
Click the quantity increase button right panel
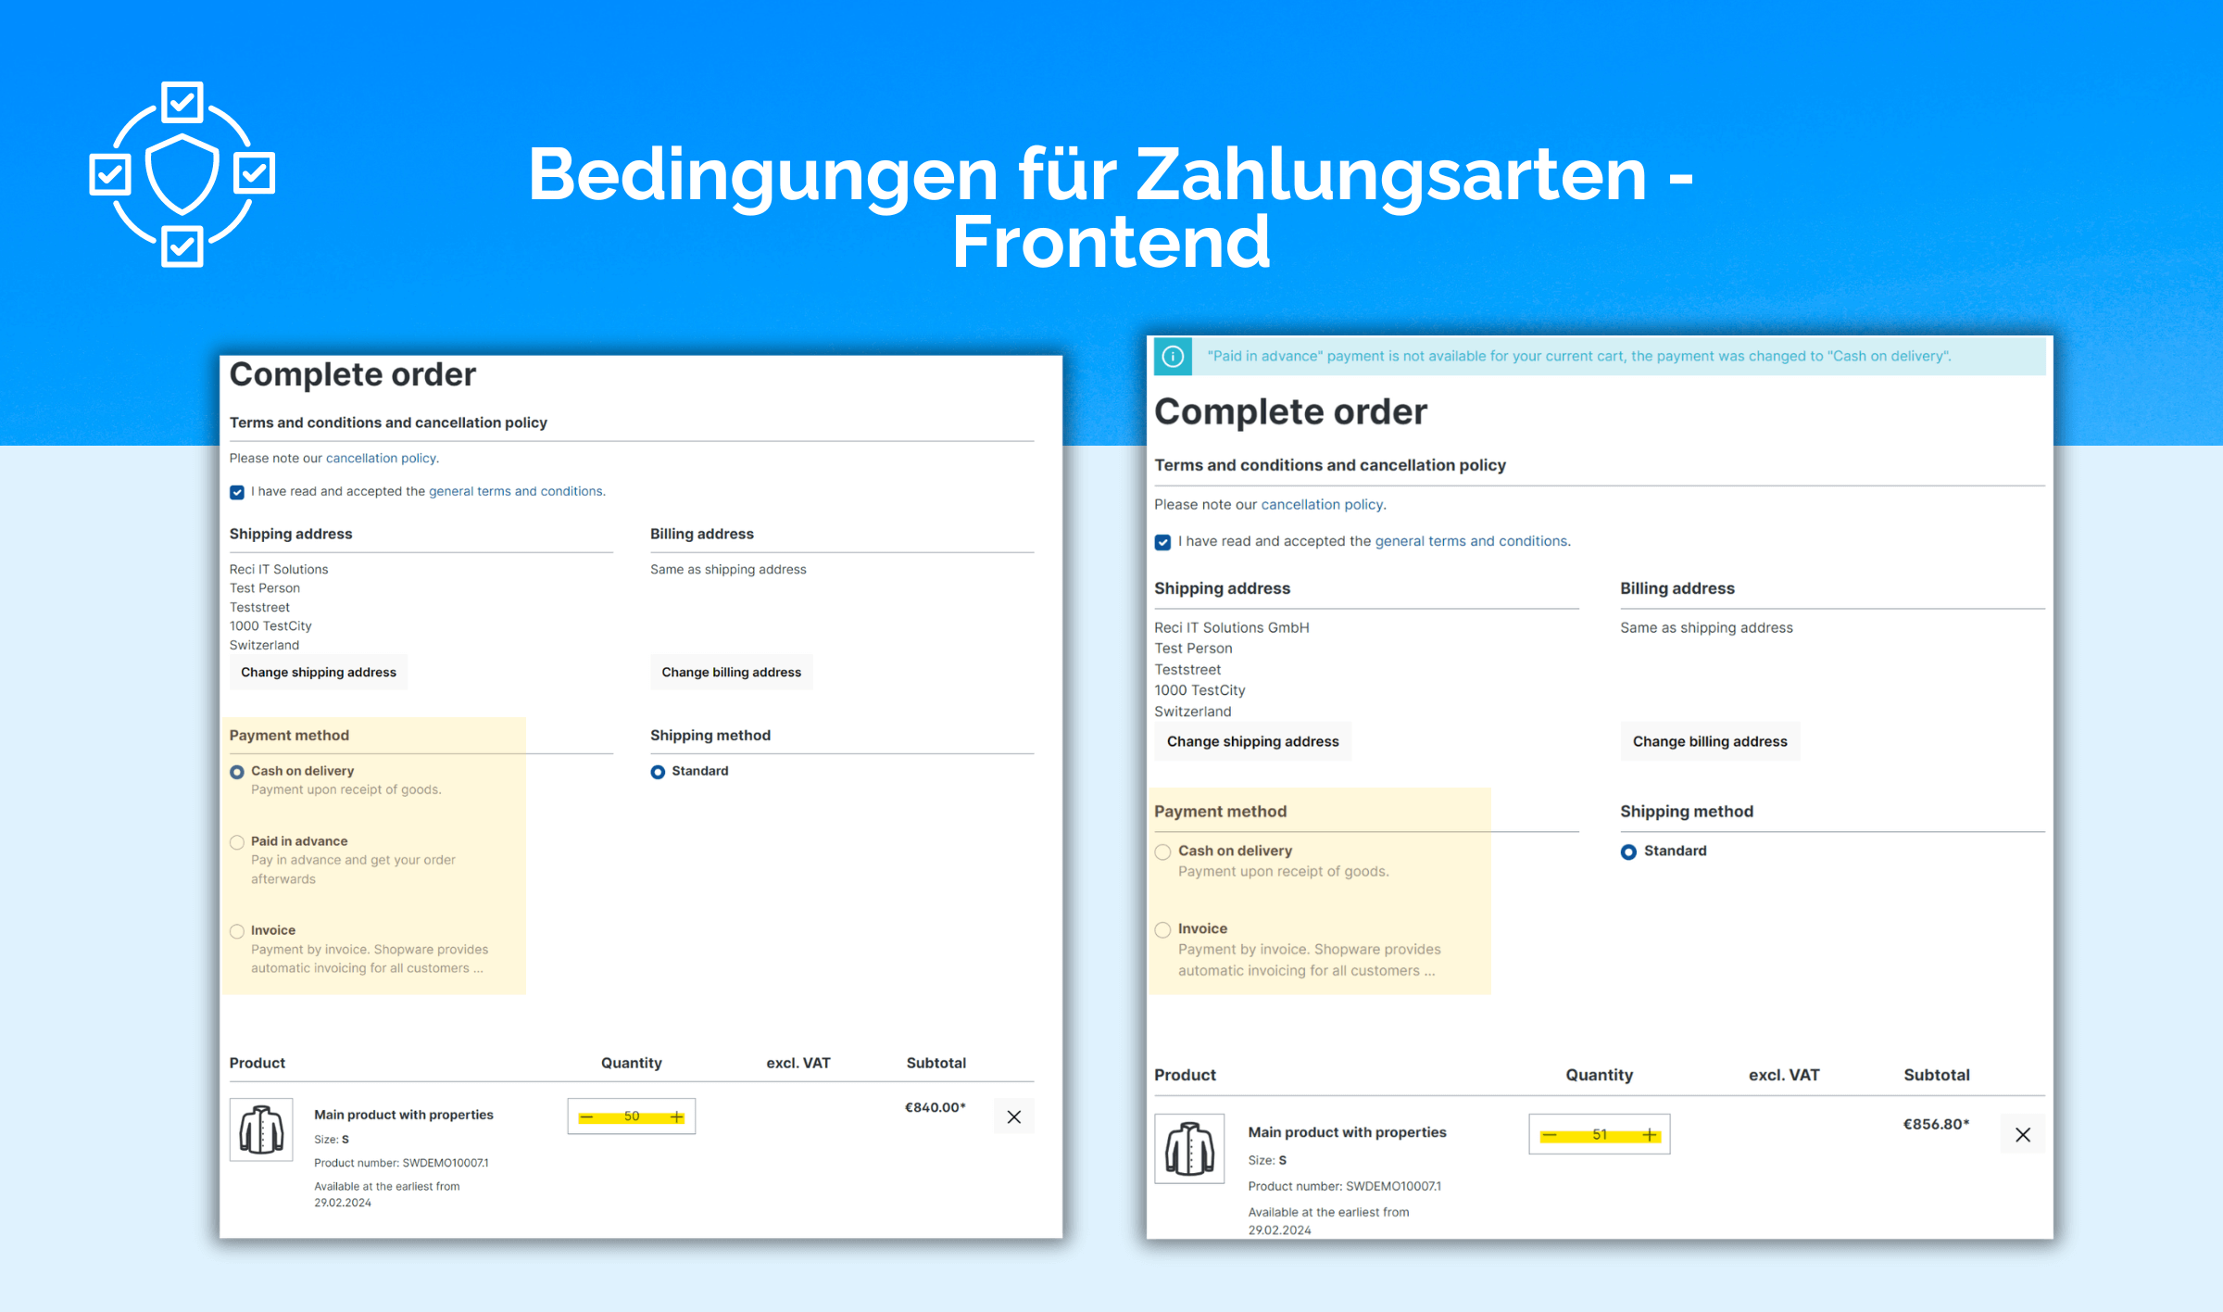click(x=1650, y=1136)
